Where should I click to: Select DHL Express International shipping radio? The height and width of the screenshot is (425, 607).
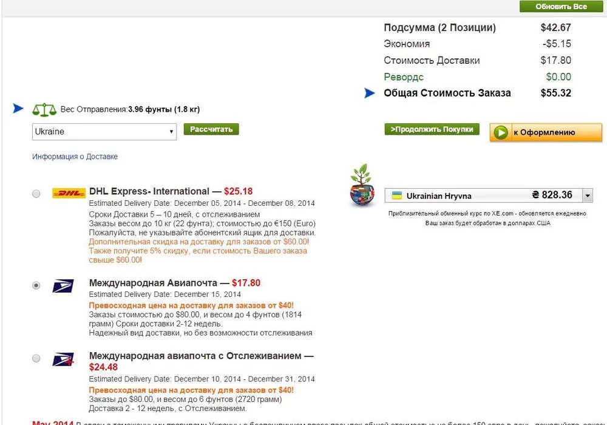(x=36, y=194)
